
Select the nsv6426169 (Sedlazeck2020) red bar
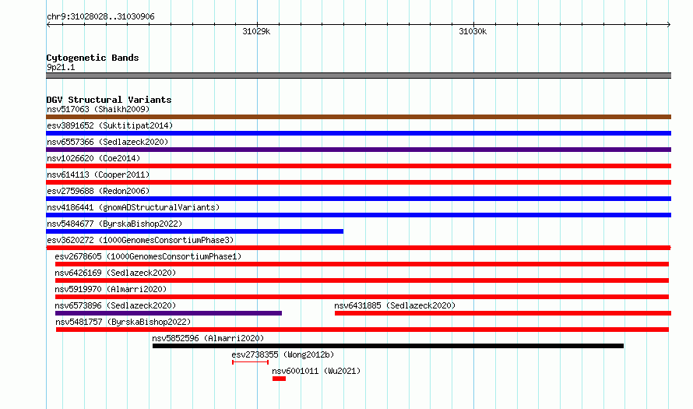click(362, 280)
